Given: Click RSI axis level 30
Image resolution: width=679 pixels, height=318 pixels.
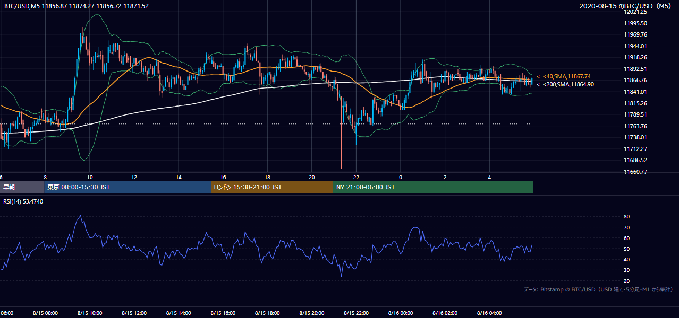Looking at the screenshot, I should [627, 270].
